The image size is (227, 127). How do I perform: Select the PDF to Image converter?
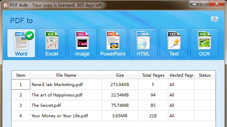click(x=82, y=43)
